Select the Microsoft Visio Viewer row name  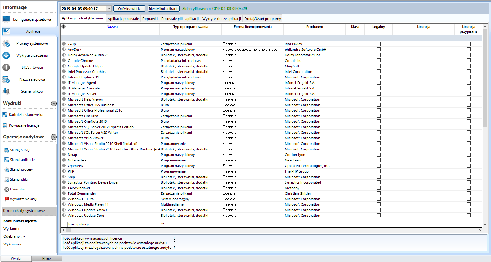[x=86, y=138]
